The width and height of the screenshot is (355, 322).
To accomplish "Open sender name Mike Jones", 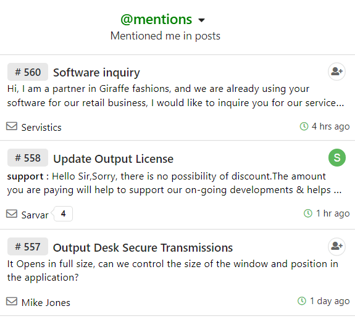I will [46, 302].
